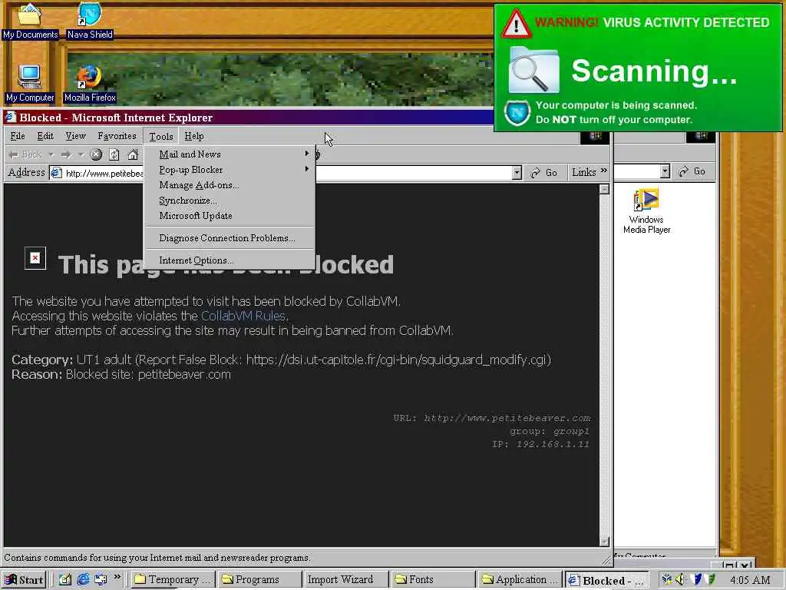Switch to Fonts taskbar button

point(432,579)
